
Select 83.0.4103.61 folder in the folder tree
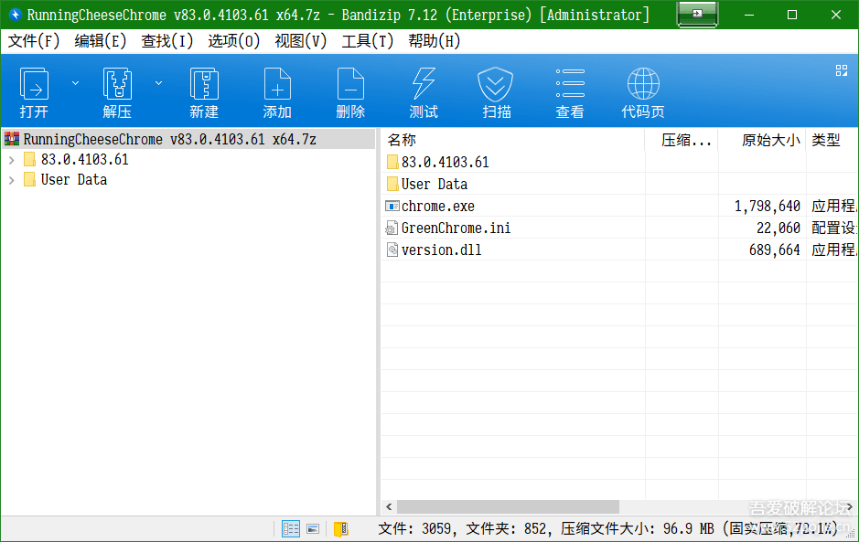(84, 160)
